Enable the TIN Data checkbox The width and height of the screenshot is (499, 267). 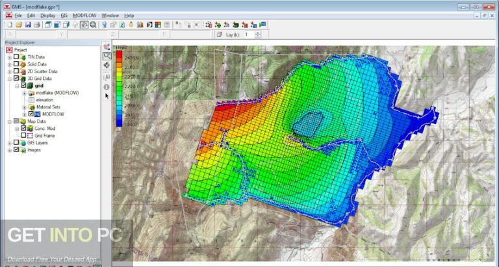pyautogui.click(x=16, y=57)
